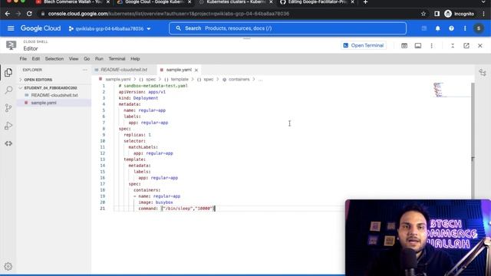
Task: Open the editor settings gear
Action: tap(8, 266)
